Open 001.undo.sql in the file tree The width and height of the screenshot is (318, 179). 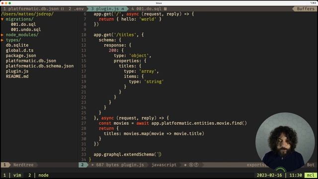point(26,30)
